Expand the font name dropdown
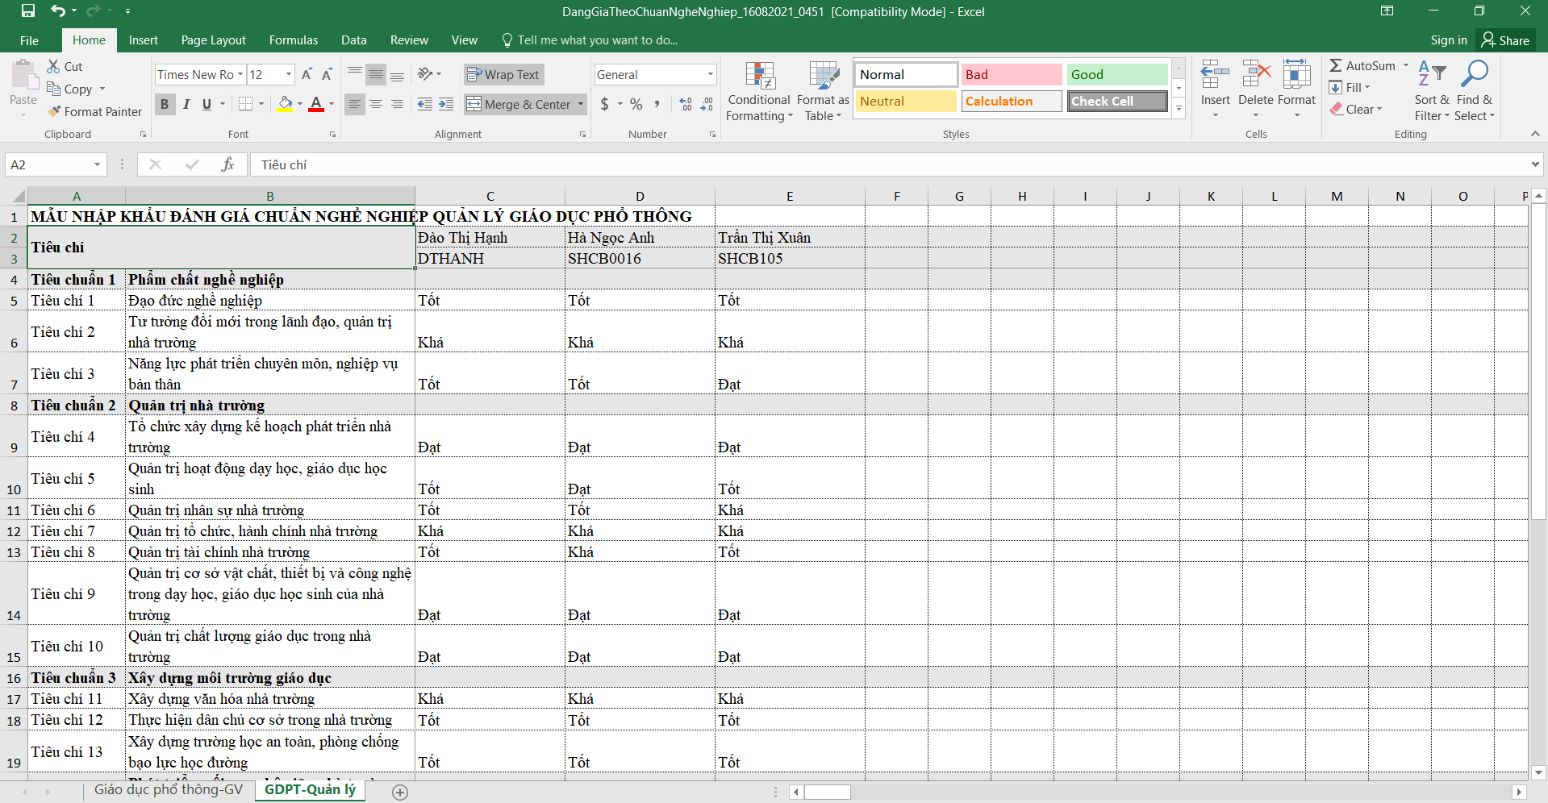Screen dimensions: 1548x803 pyautogui.click(x=240, y=75)
